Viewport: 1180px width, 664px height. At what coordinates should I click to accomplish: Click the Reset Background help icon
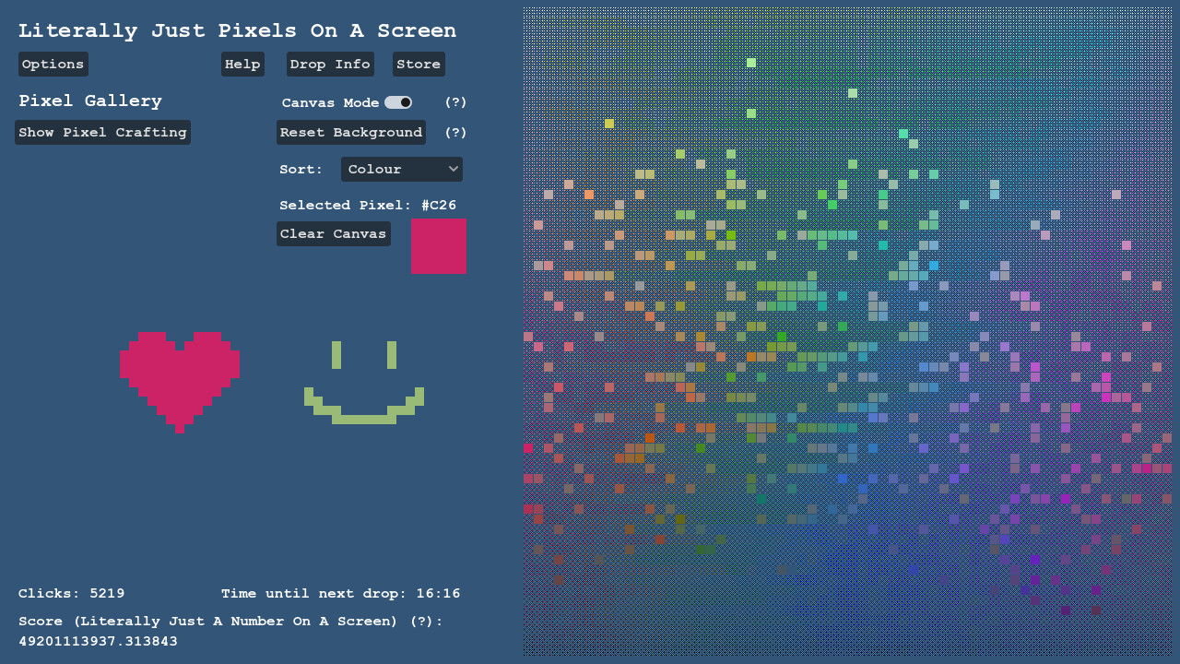click(x=455, y=132)
